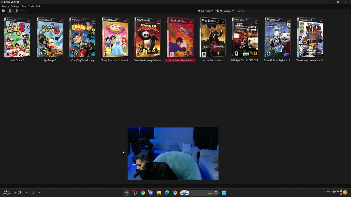
Task: Open the Tools menu
Action: point(31,6)
